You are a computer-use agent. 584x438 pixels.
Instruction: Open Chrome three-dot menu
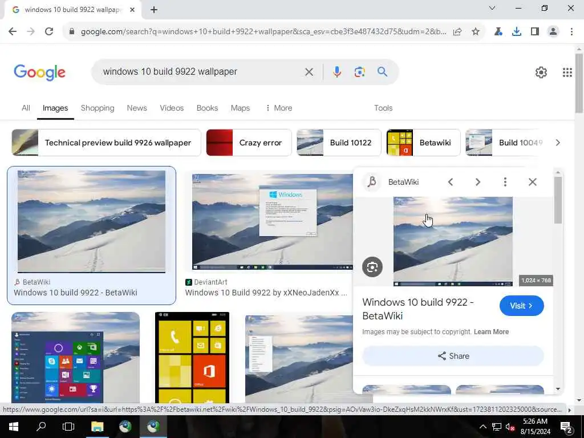571,32
